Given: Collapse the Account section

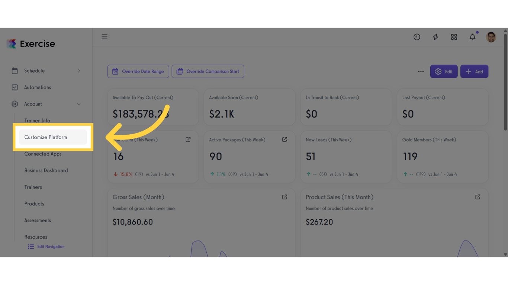Looking at the screenshot, I should 79,104.
